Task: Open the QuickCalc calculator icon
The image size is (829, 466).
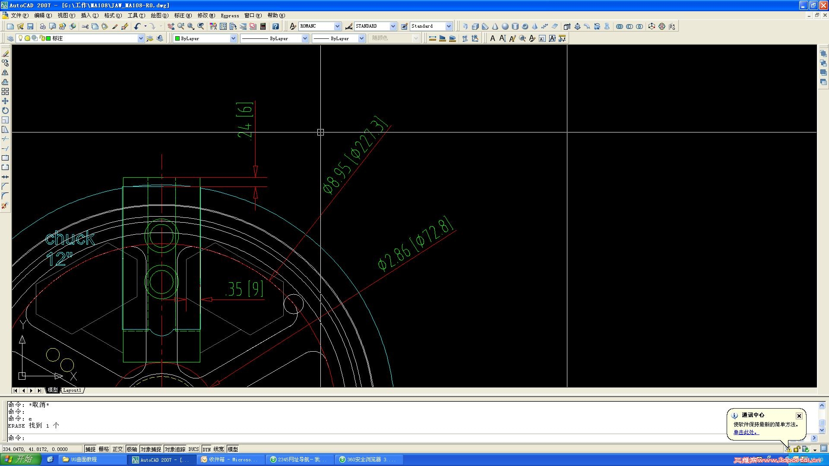Action: [x=263, y=26]
